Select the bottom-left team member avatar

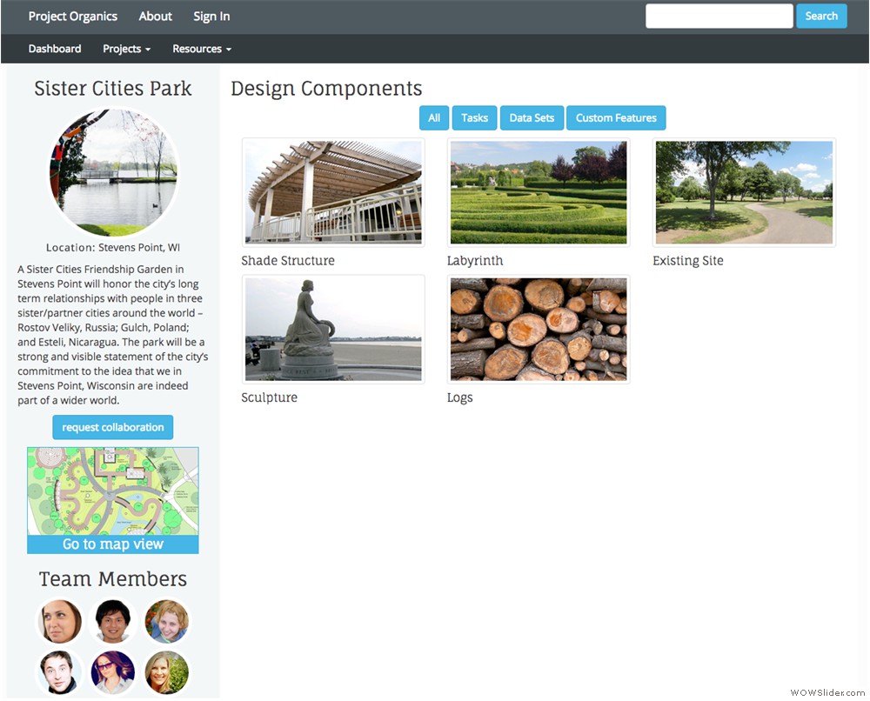pos(59,671)
